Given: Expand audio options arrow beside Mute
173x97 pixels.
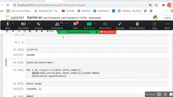Looking at the screenshot, I should pos(13,23).
